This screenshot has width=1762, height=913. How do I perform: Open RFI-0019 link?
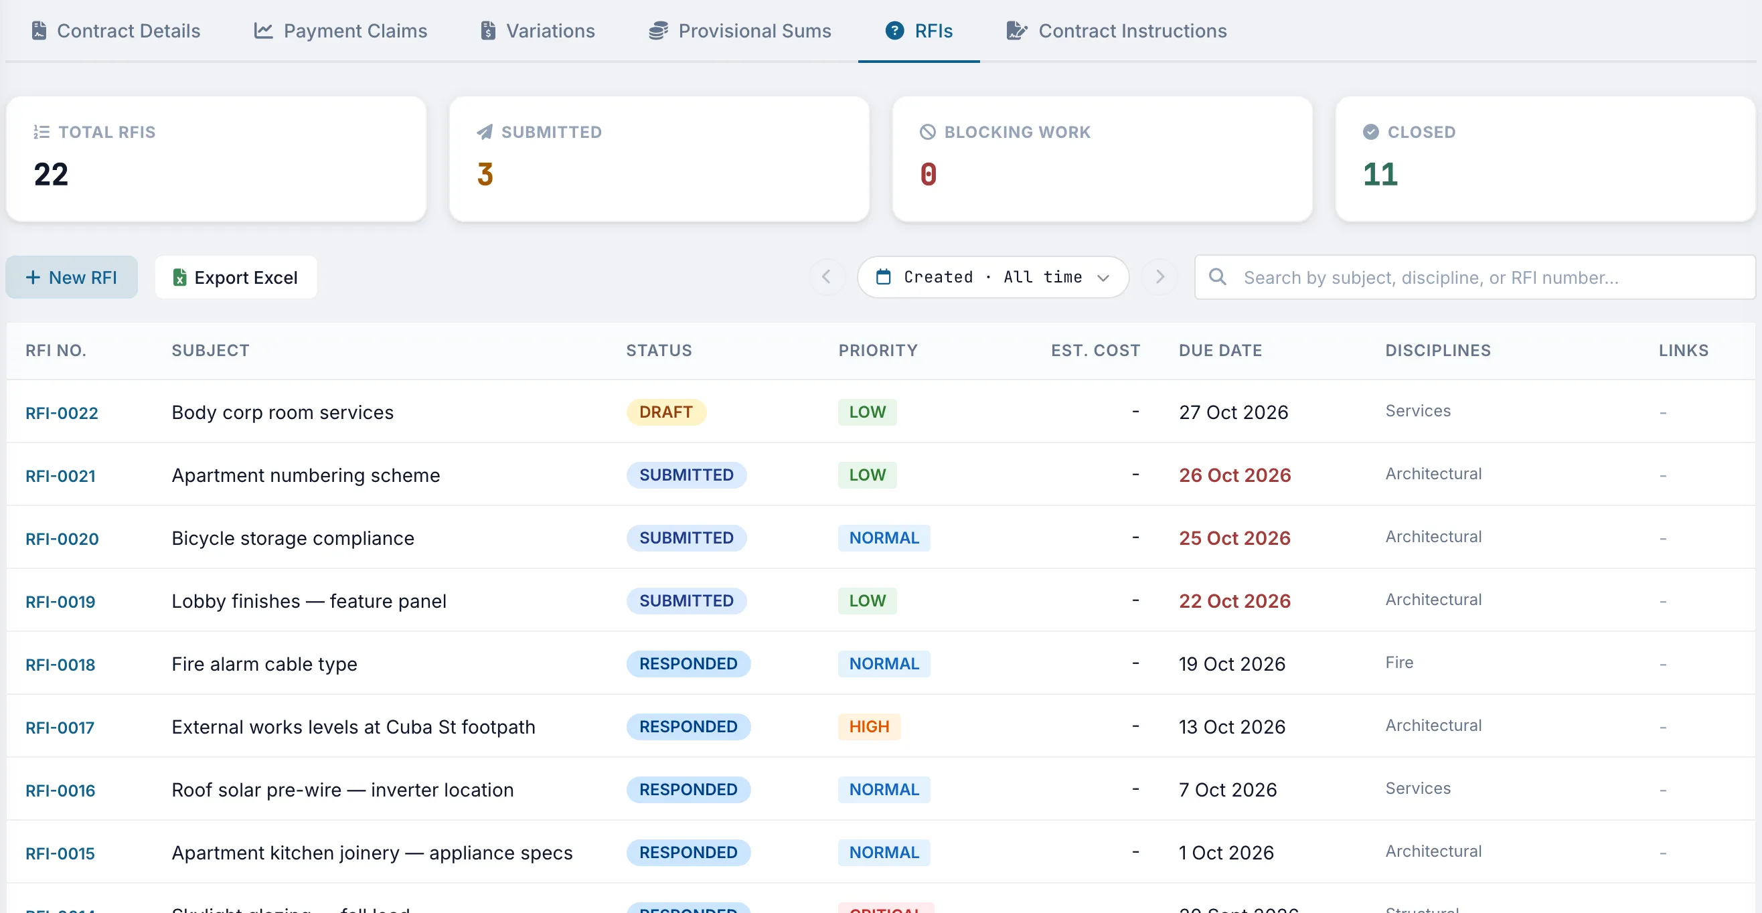click(x=60, y=601)
